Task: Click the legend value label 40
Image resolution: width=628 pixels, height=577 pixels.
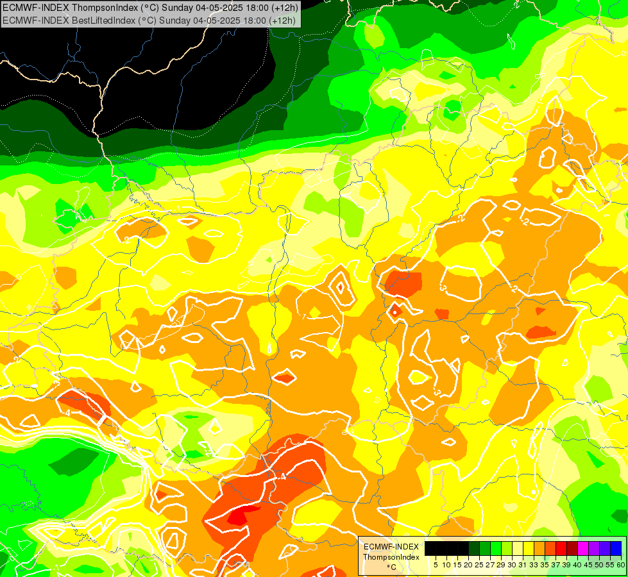Action: [577, 565]
